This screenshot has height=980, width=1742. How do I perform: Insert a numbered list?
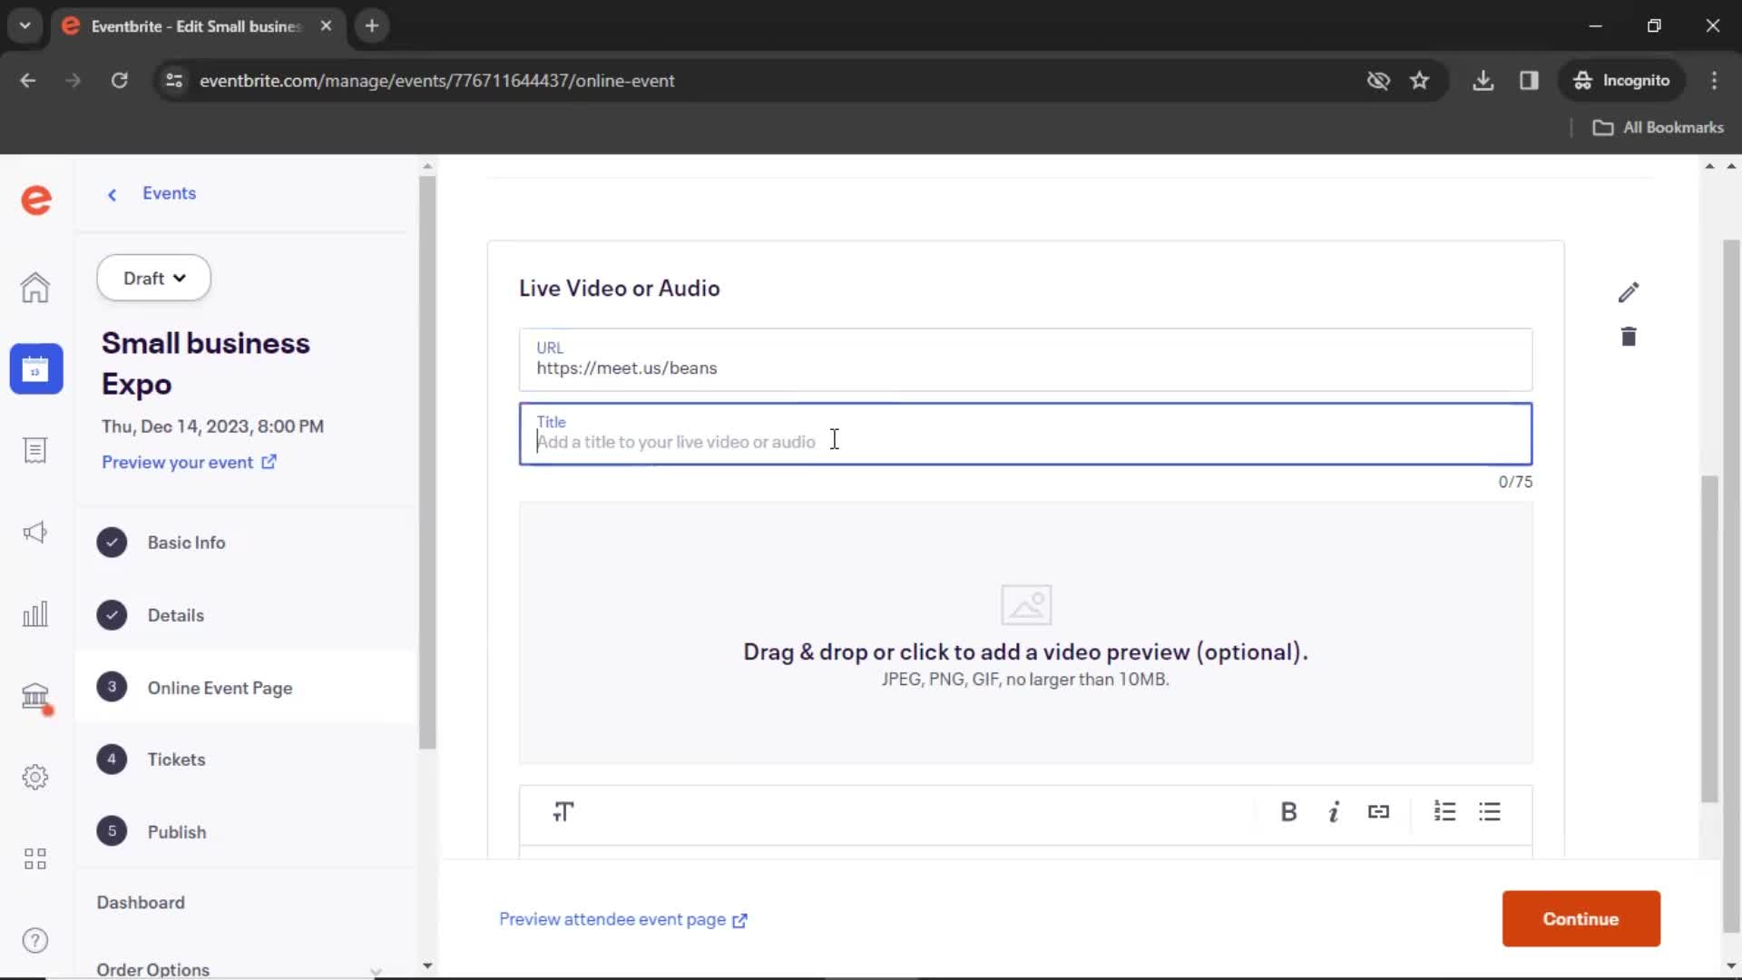tap(1444, 811)
